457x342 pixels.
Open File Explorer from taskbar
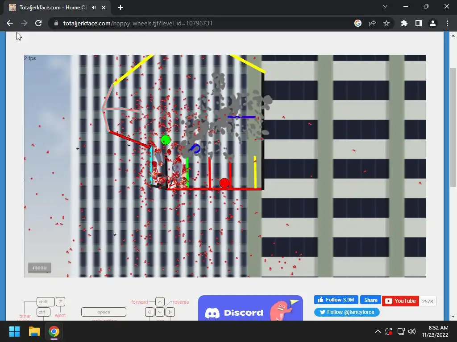point(34,331)
